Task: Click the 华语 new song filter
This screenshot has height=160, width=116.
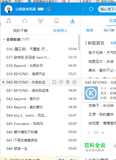Action: (113, 43)
